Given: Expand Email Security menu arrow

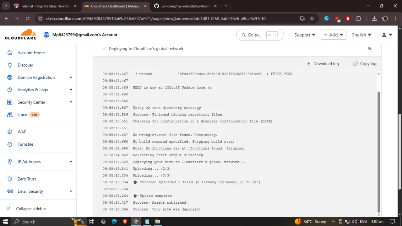Looking at the screenshot, I should [x=71, y=191].
